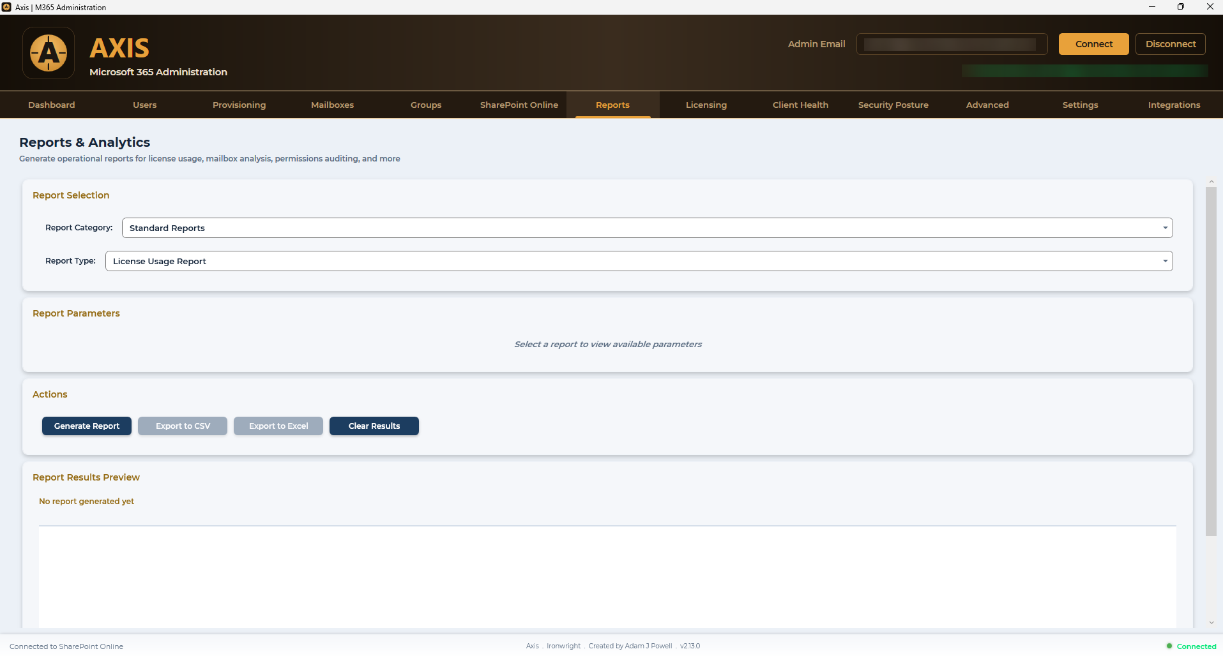1223x656 pixels.
Task: Click the 'Admin Email' label
Action: 816,44
